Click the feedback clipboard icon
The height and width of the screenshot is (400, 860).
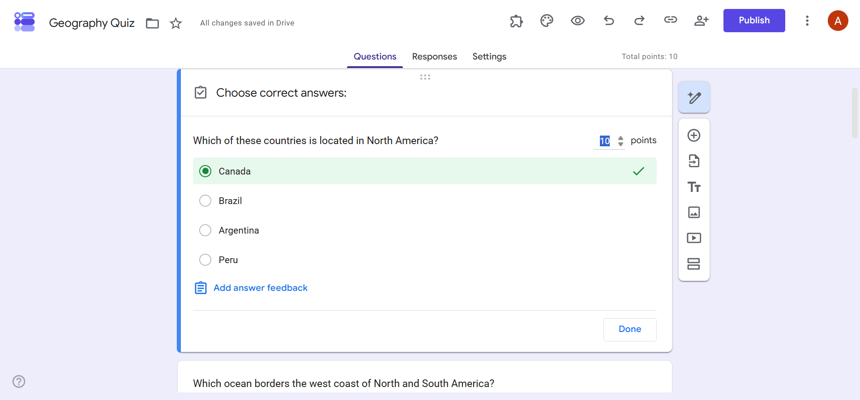pos(201,288)
